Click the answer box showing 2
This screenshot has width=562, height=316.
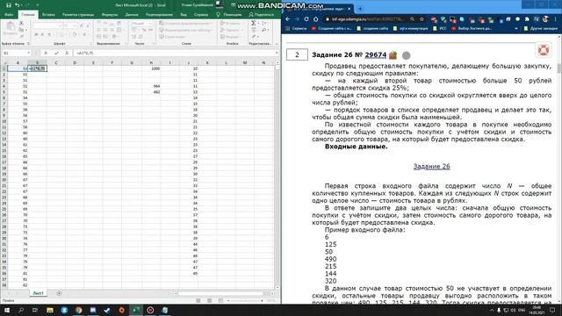click(297, 54)
